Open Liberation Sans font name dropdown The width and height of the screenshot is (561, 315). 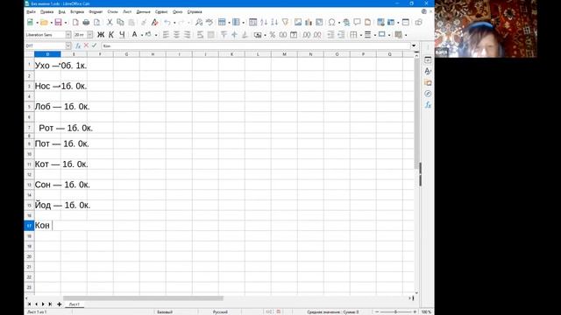[68, 35]
